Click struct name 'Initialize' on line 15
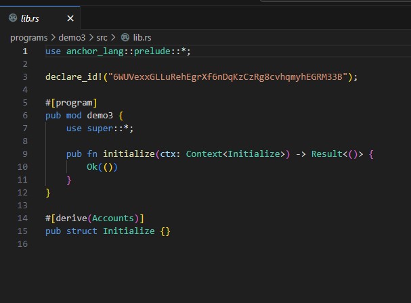Image resolution: width=411 pixels, height=303 pixels. [x=129, y=231]
